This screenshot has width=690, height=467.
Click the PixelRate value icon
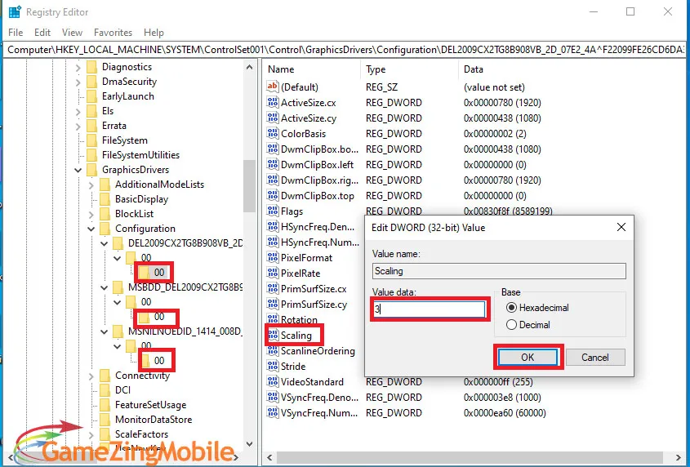tap(273, 274)
